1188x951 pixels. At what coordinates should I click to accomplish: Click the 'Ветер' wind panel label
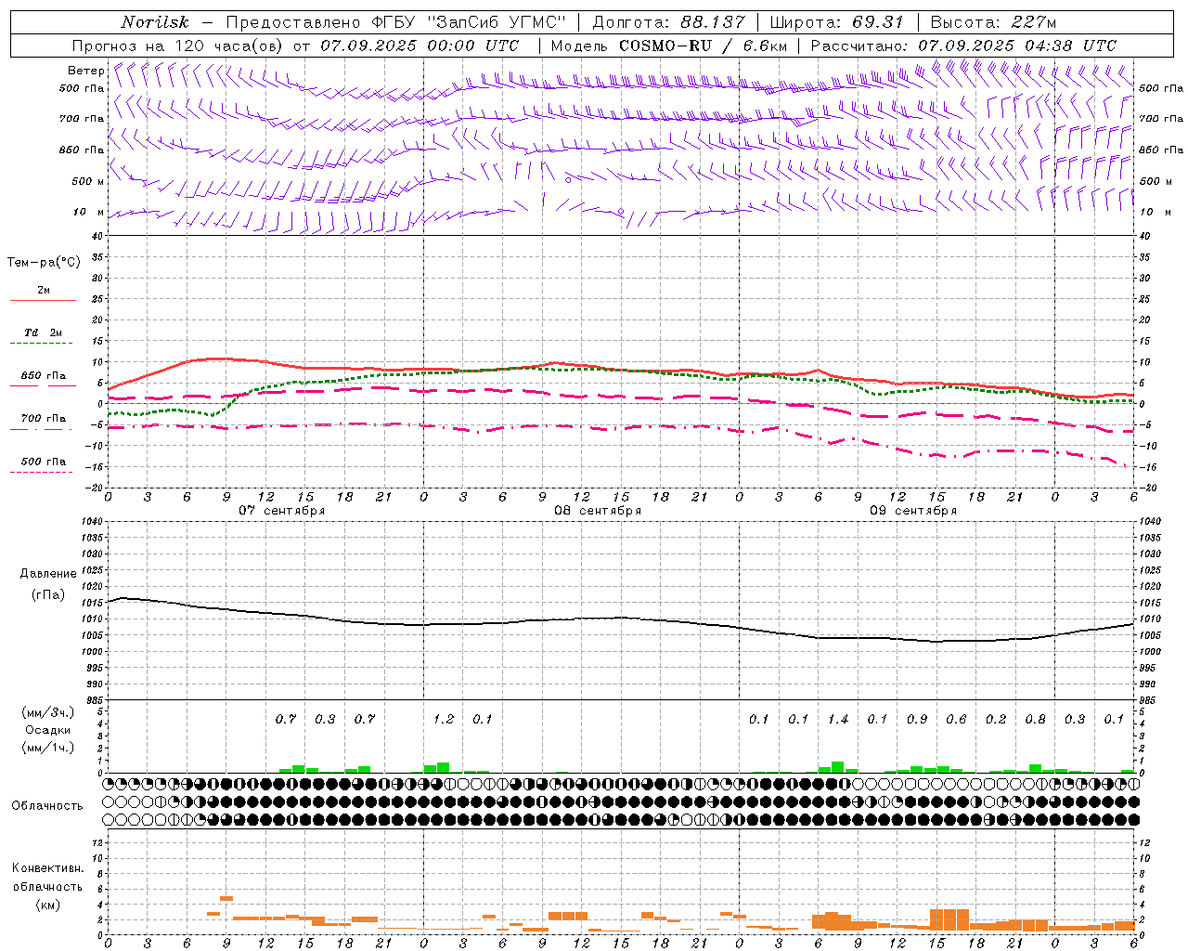pos(86,71)
